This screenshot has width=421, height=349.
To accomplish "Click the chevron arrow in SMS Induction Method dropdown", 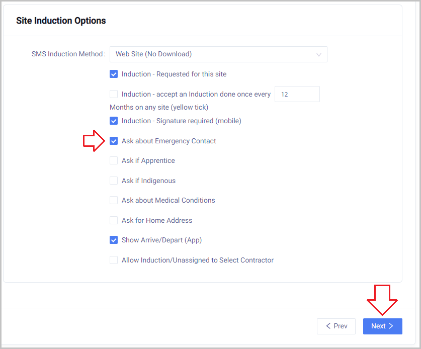I will (x=318, y=54).
